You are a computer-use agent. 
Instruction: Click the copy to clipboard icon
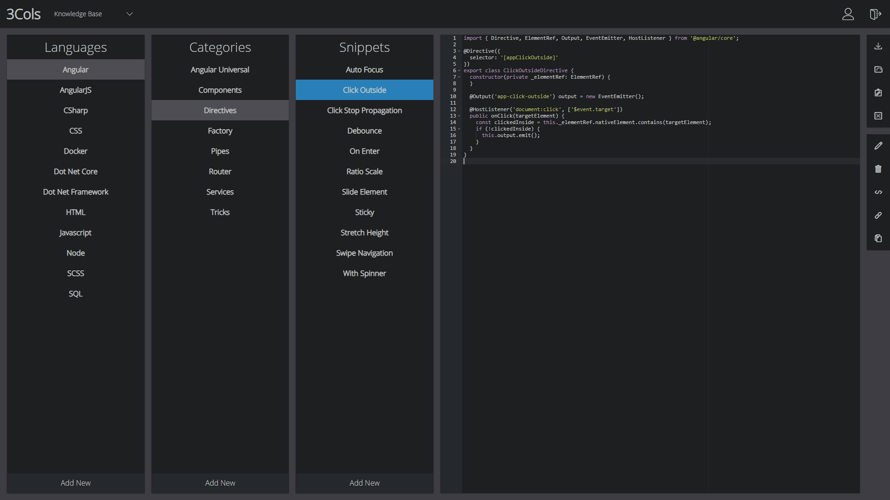click(x=878, y=238)
